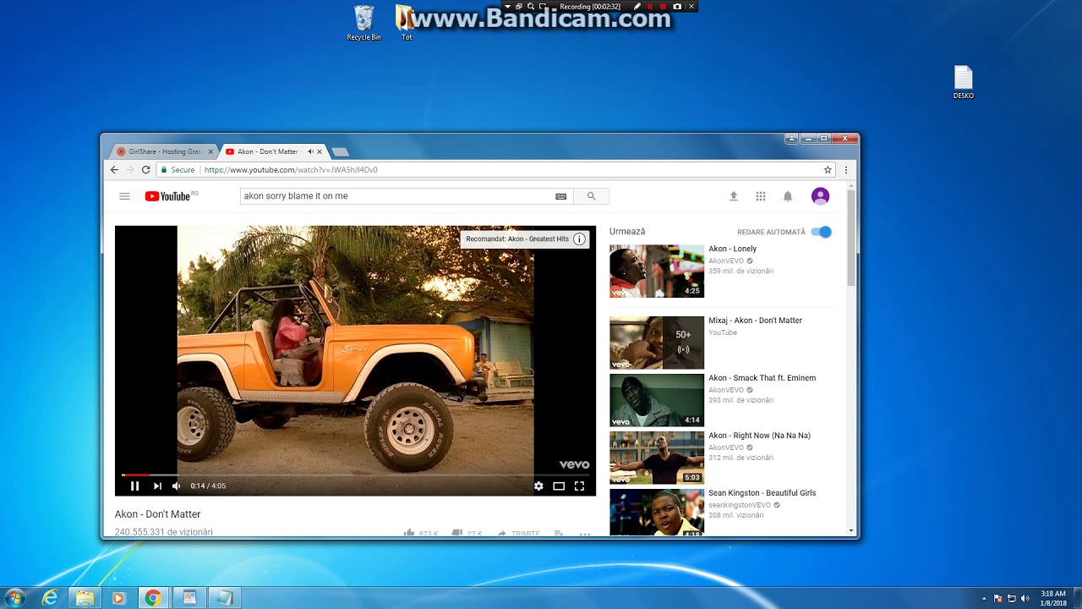Screen dimensions: 1082x609
Task: Select the video title Akon - Don't Matter
Action: coord(158,514)
